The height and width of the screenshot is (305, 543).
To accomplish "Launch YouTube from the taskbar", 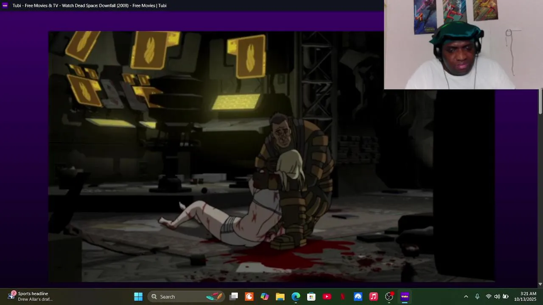I will tap(327, 297).
